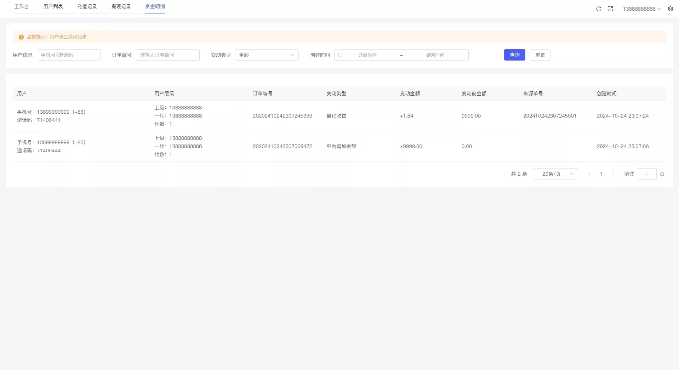The height and width of the screenshot is (370, 679).
Task: Open the 提现记录 tab
Action: pos(121,6)
